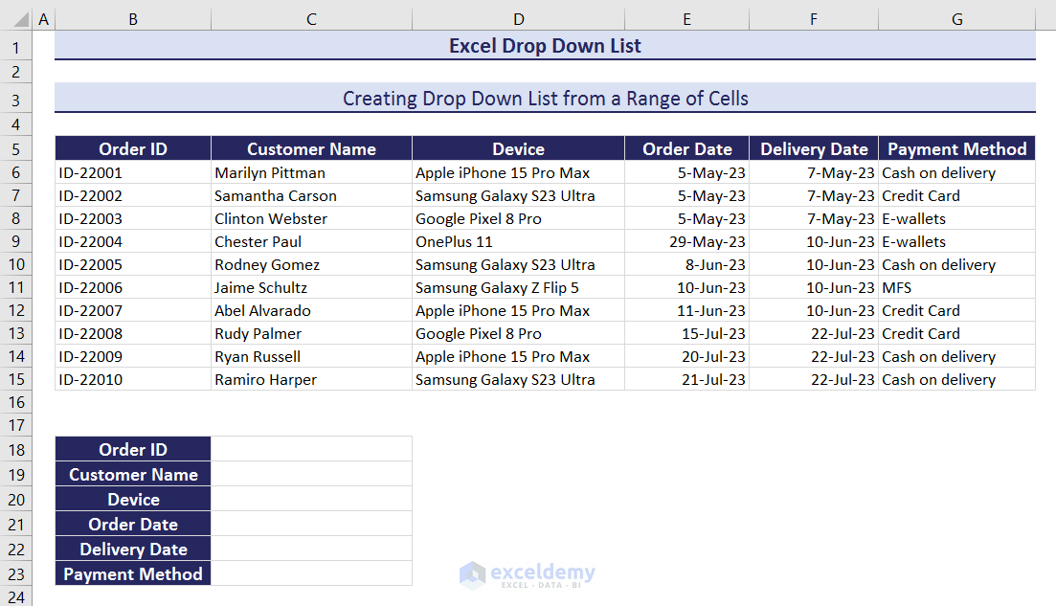This screenshot has width=1056, height=606.
Task: Click the select-all corner triangle
Action: coord(22,19)
